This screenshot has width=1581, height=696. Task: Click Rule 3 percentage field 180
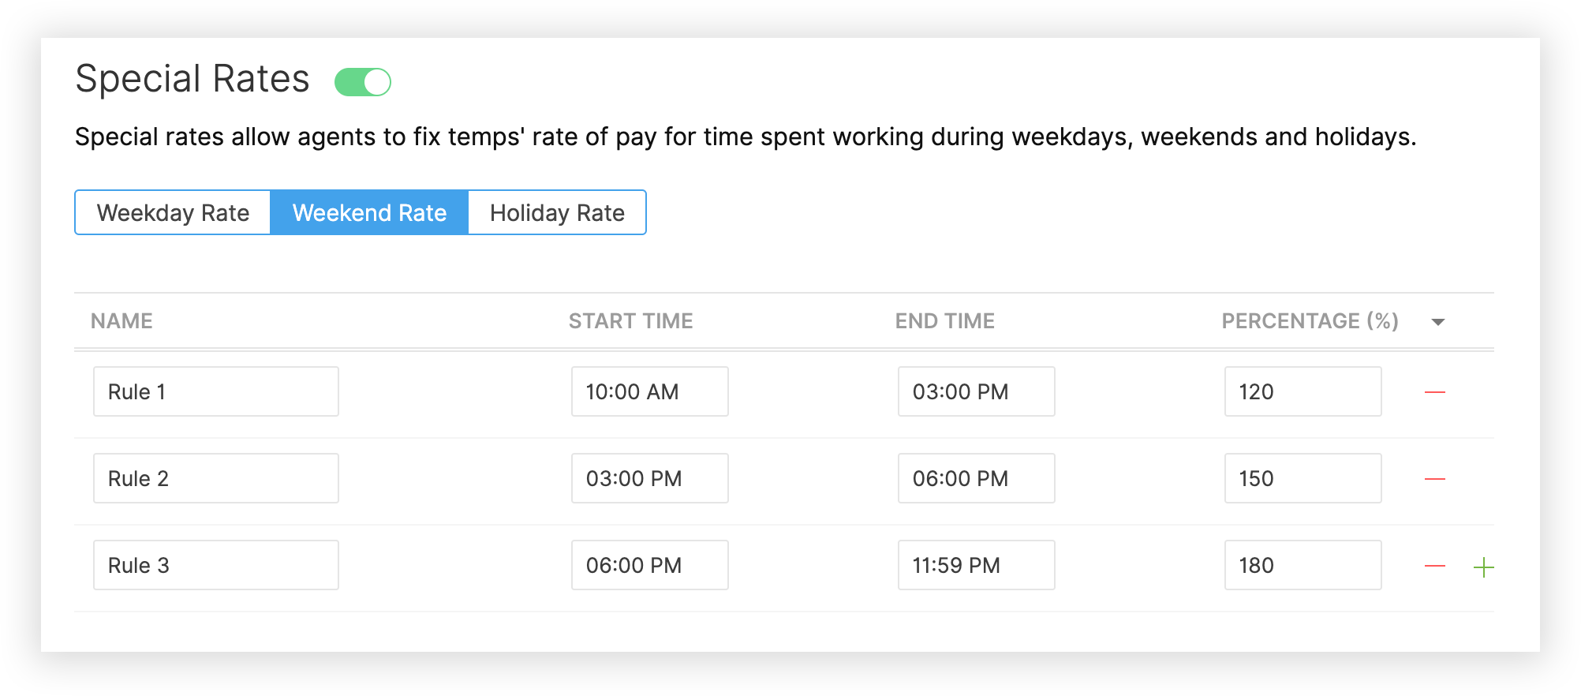coord(1303,565)
